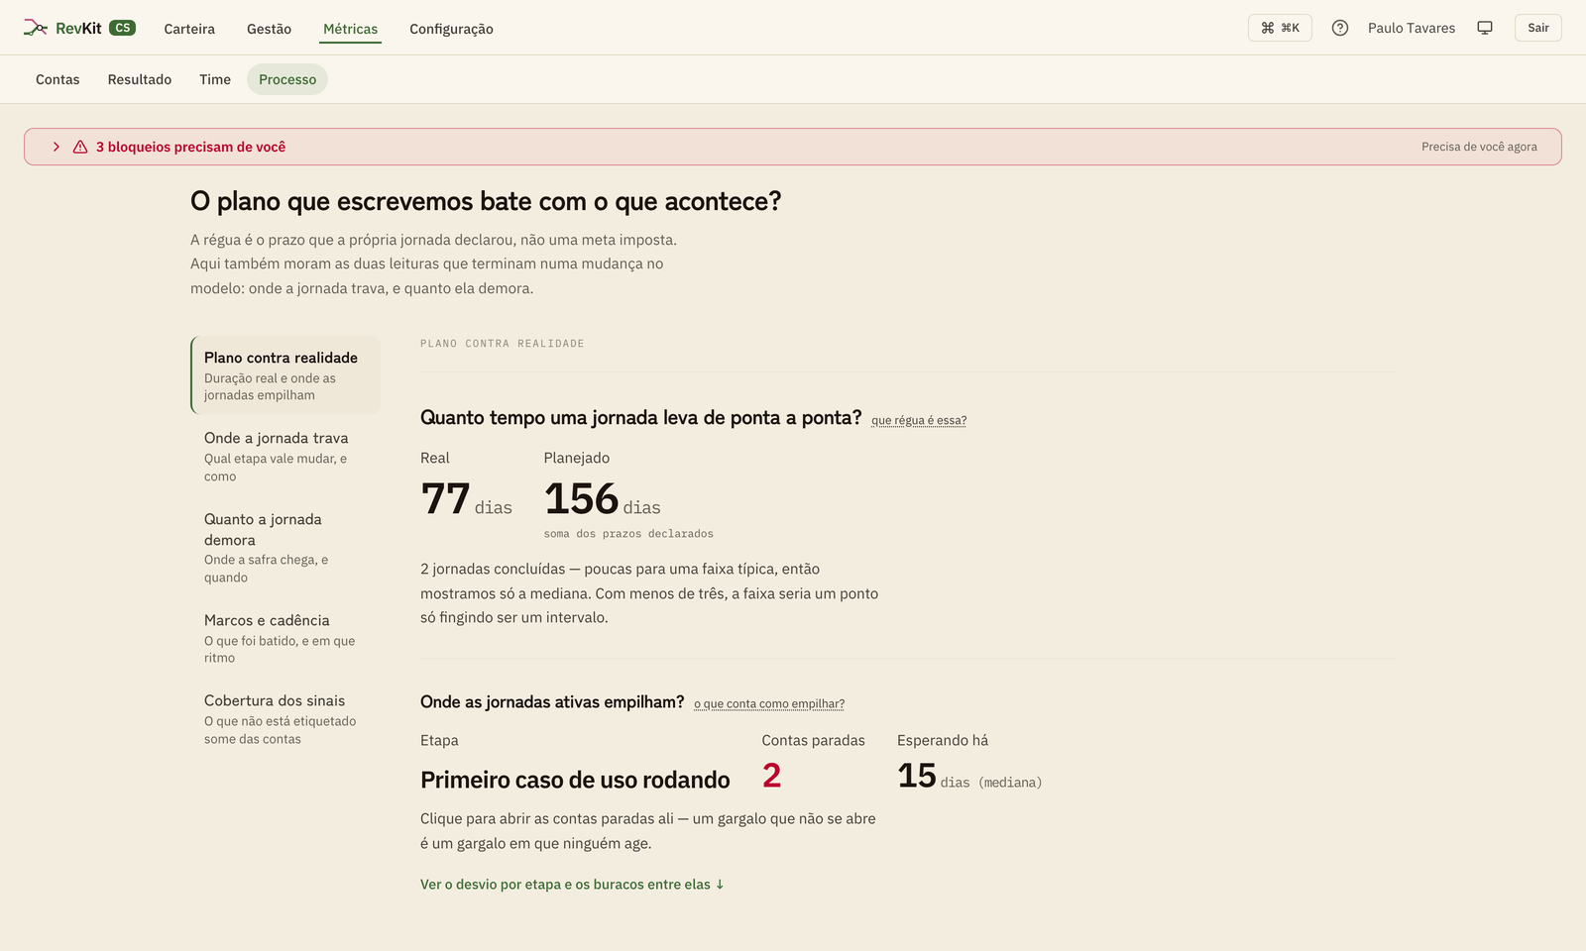Viewport: 1586px width, 951px height.
Task: Go to Onde a jornada trava section
Action: pyautogui.click(x=285, y=456)
